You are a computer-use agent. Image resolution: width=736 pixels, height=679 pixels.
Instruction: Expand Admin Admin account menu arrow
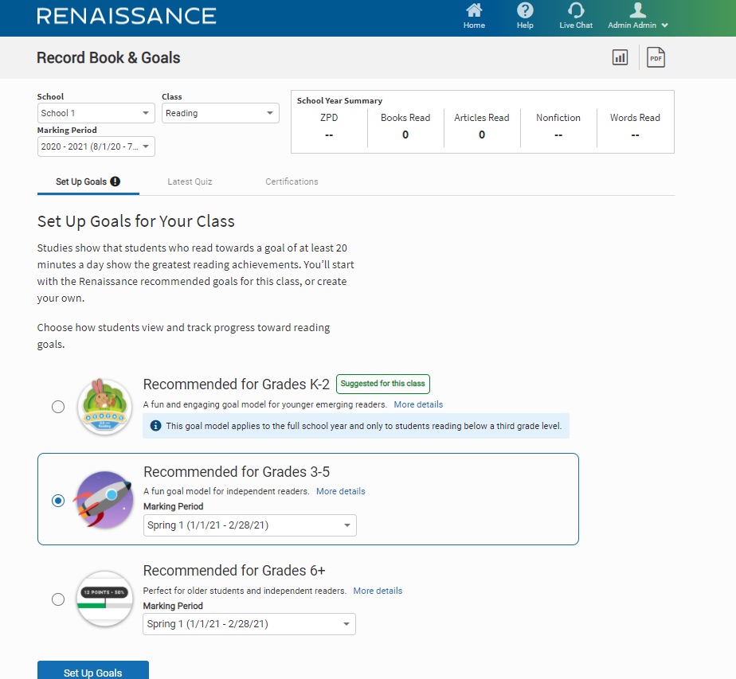[x=664, y=25]
